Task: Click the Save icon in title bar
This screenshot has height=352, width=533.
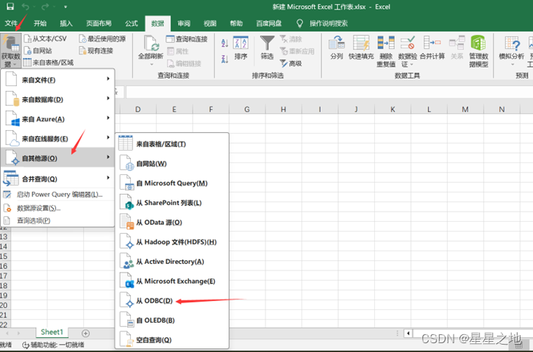Action: [10, 7]
